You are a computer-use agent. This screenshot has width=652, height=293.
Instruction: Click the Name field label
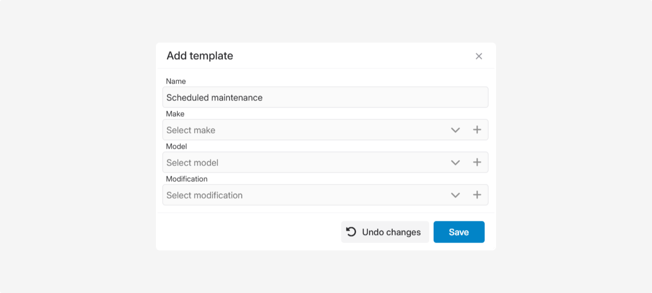click(175, 81)
